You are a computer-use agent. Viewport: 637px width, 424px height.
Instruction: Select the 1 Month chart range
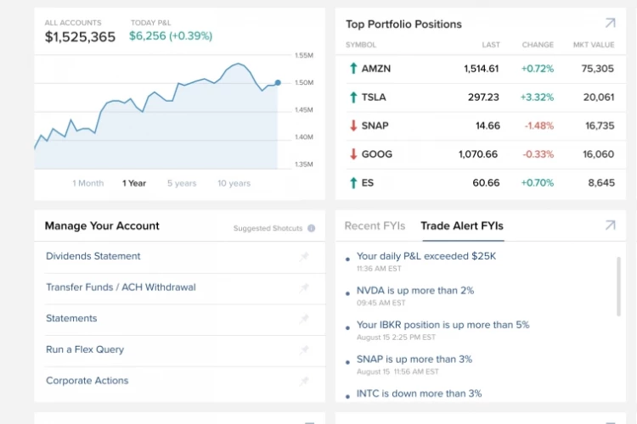tap(88, 183)
